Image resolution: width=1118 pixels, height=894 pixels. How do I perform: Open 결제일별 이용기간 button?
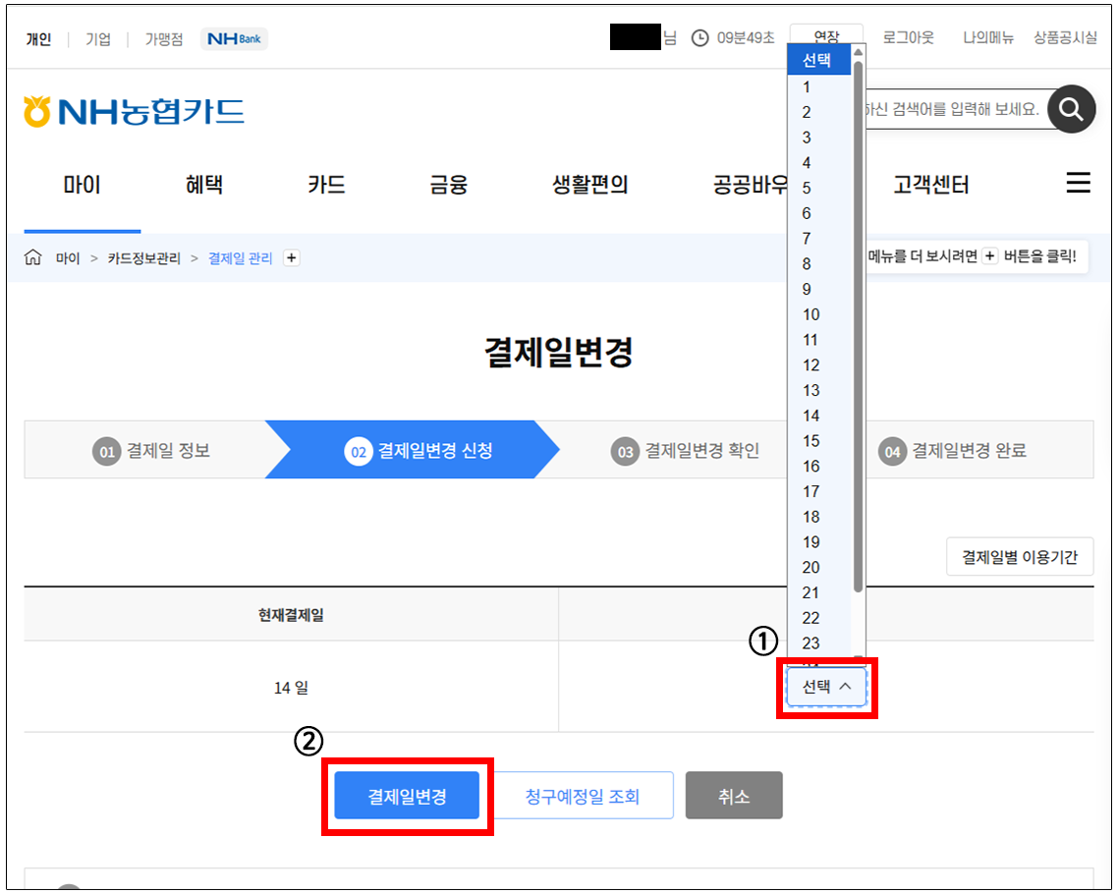[1019, 557]
